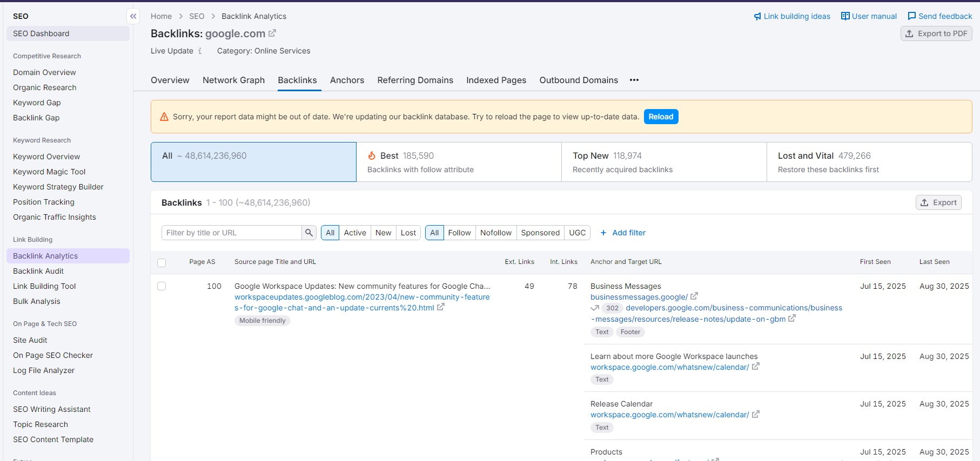Click the Live Update info icon
The image size is (980, 461).
[x=200, y=51]
